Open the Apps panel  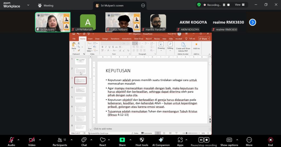click(180, 142)
